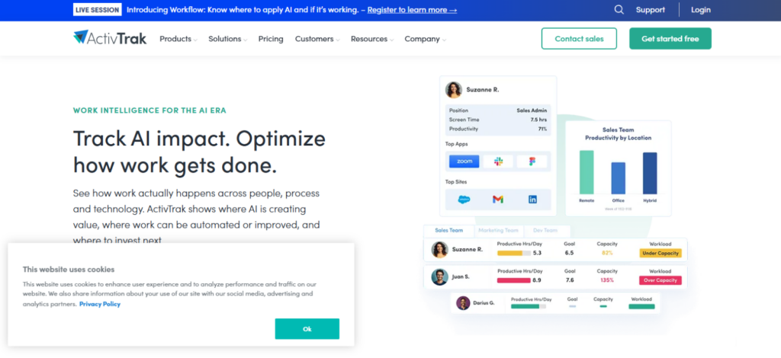Click the 82% capacity value

tap(606, 253)
